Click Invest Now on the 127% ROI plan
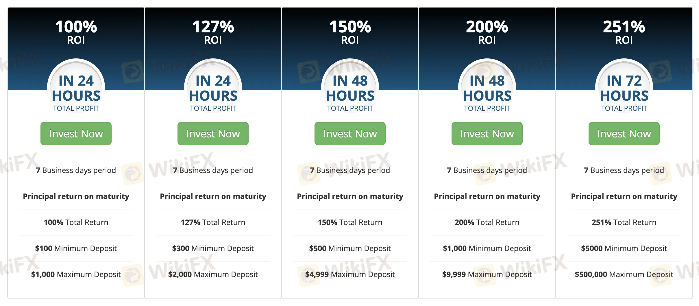The width and height of the screenshot is (699, 306). (x=213, y=134)
